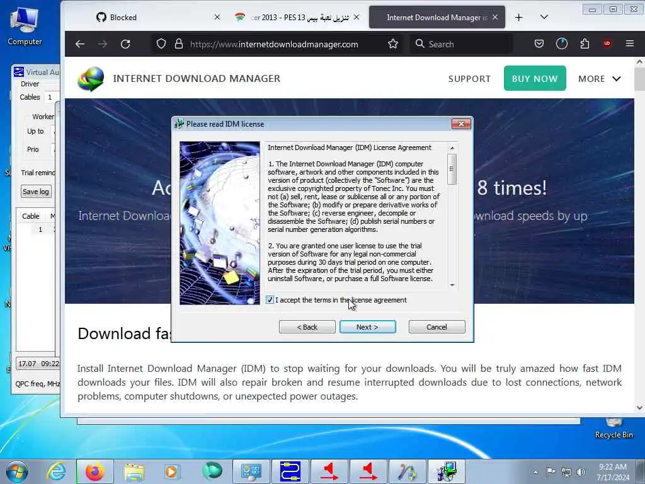Accept the license agreement checkbox
Viewport: 645px width, 484px height.
[x=270, y=299]
